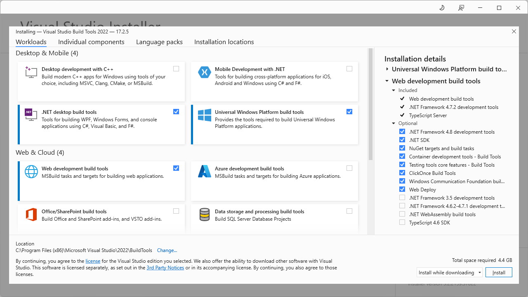Toggle dark theme moon icon in title bar
Viewport: 528px width, 297px height.
442,8
